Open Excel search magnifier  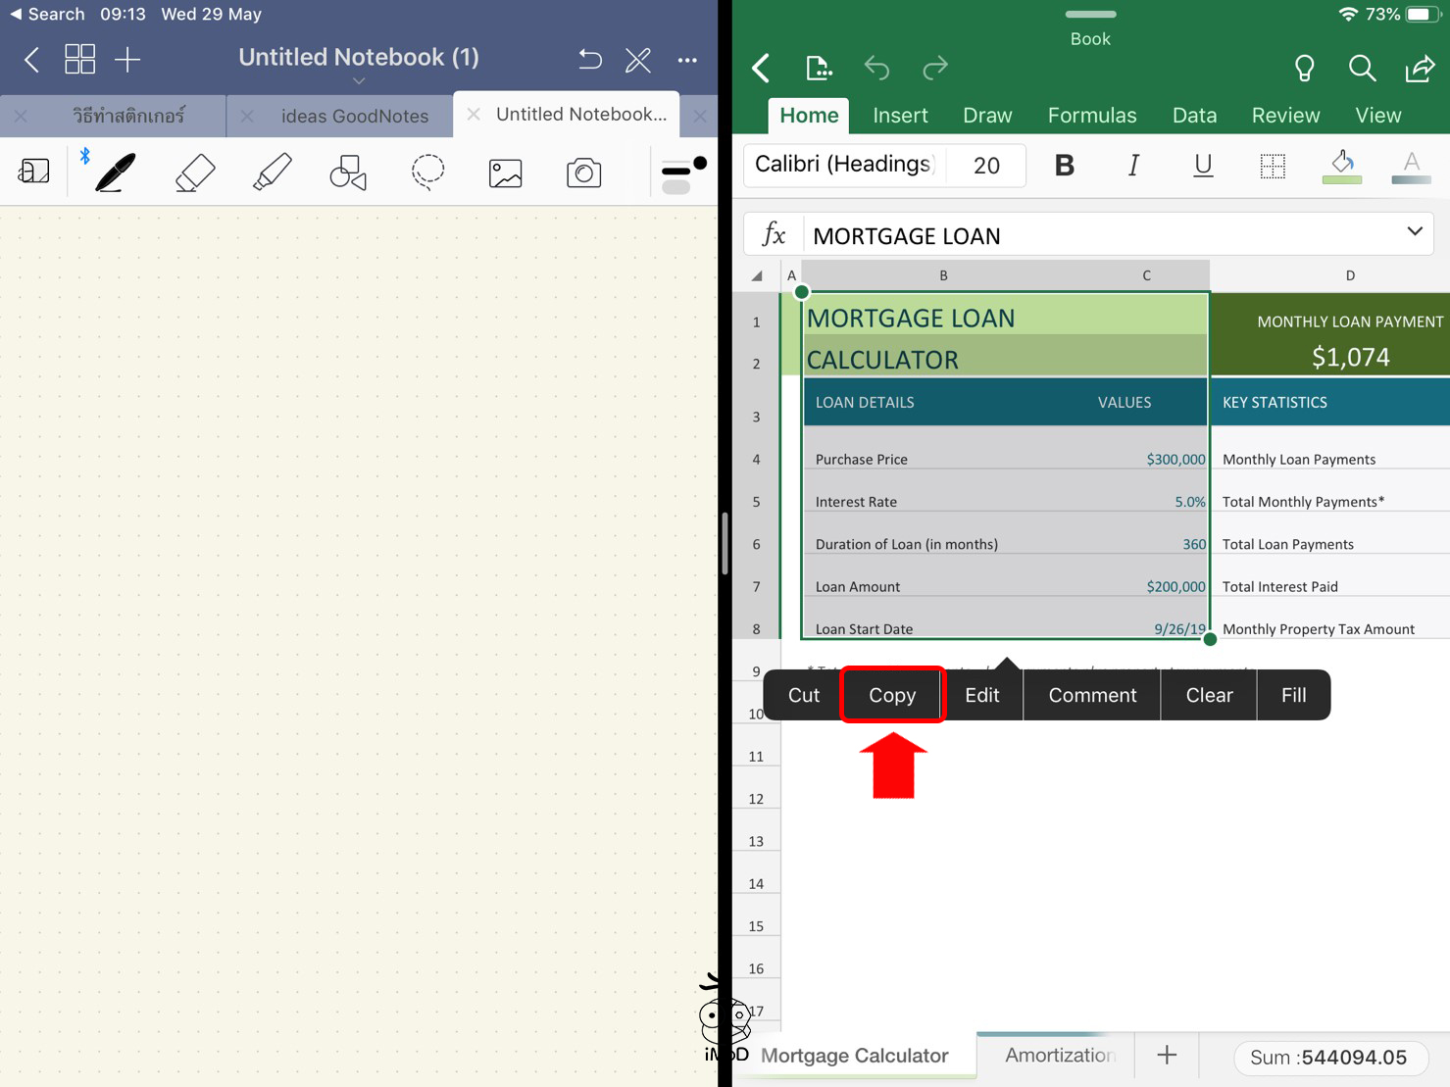[1362, 68]
